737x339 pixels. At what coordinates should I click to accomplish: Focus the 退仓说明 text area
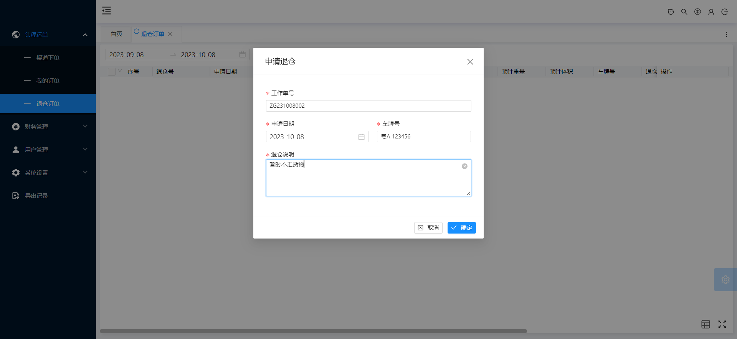(368, 178)
